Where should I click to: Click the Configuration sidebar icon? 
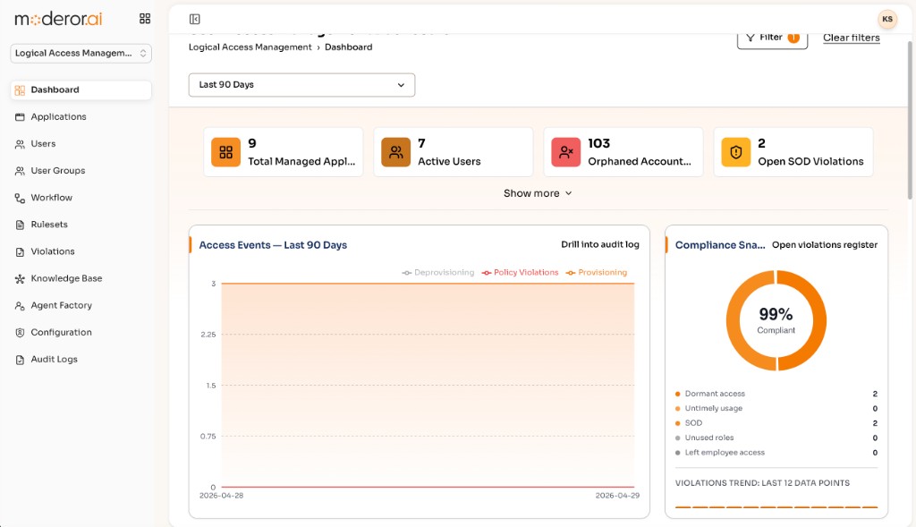pyautogui.click(x=20, y=333)
